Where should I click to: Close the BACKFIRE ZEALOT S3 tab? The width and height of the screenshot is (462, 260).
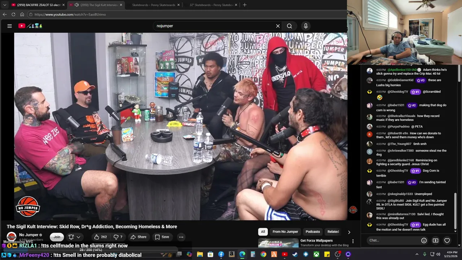click(64, 5)
